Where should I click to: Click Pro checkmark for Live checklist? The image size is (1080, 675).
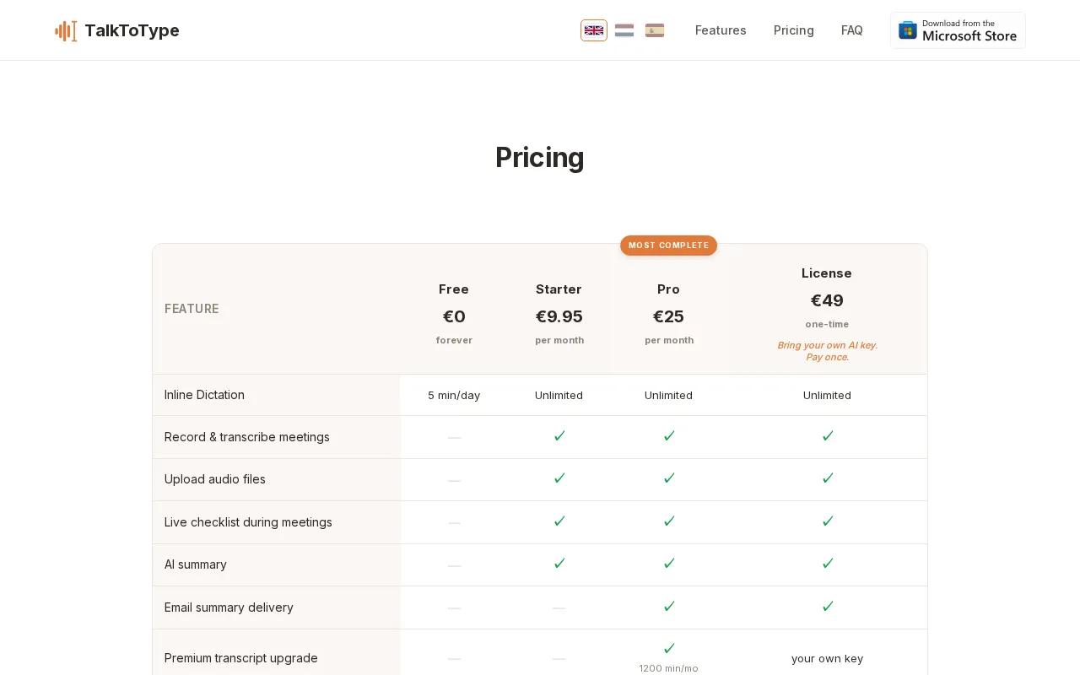click(x=668, y=521)
